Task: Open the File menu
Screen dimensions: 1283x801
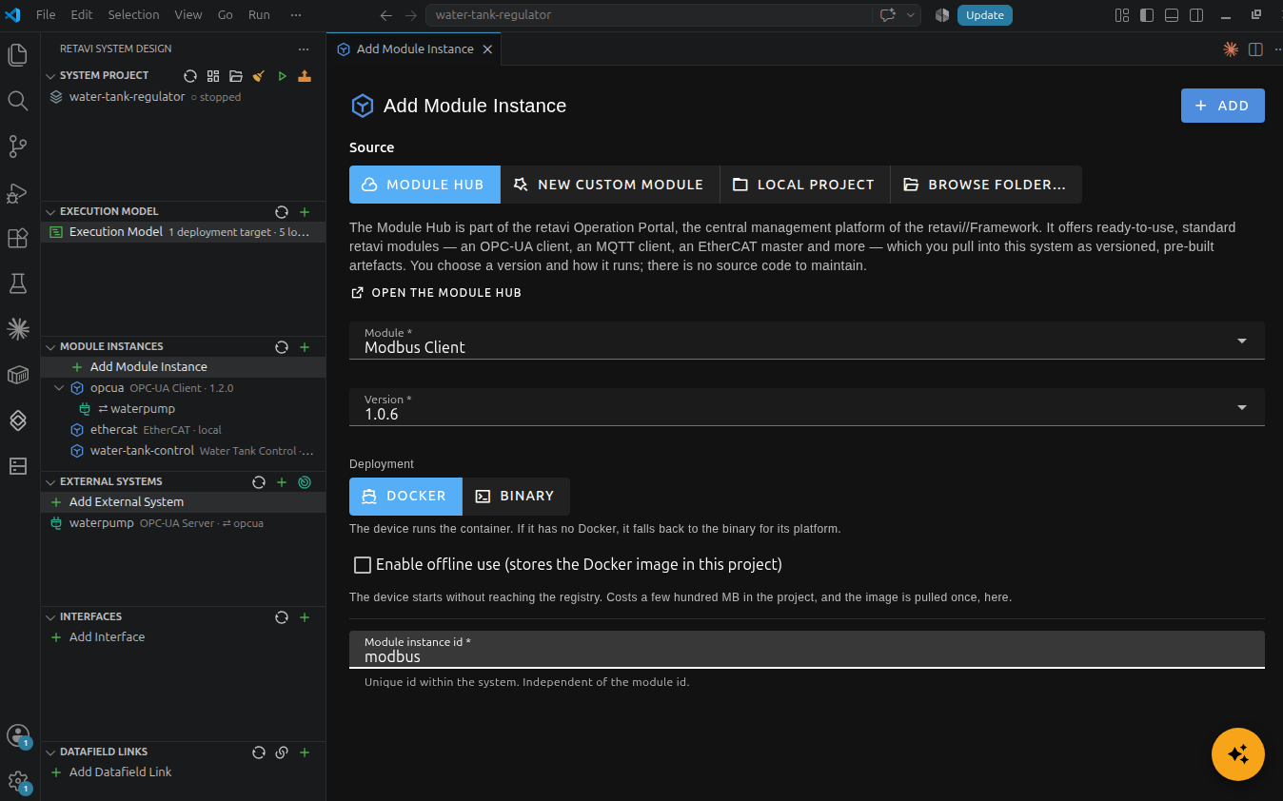Action: 46,15
